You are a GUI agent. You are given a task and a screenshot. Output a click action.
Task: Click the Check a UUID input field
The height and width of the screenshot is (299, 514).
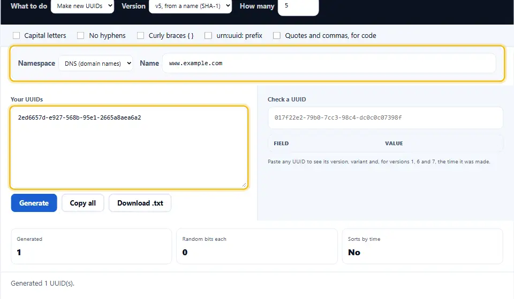[x=385, y=117]
